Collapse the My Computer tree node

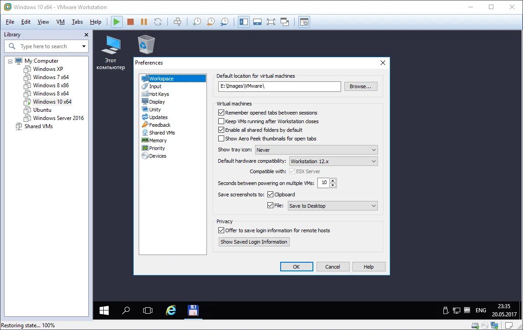[x=10, y=61]
